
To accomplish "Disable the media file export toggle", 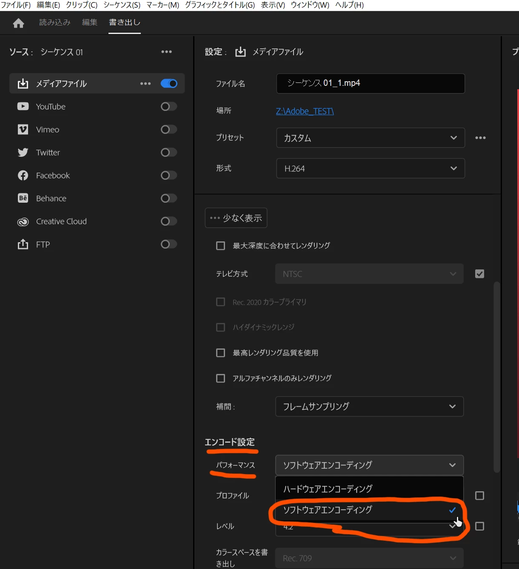I will tap(169, 84).
